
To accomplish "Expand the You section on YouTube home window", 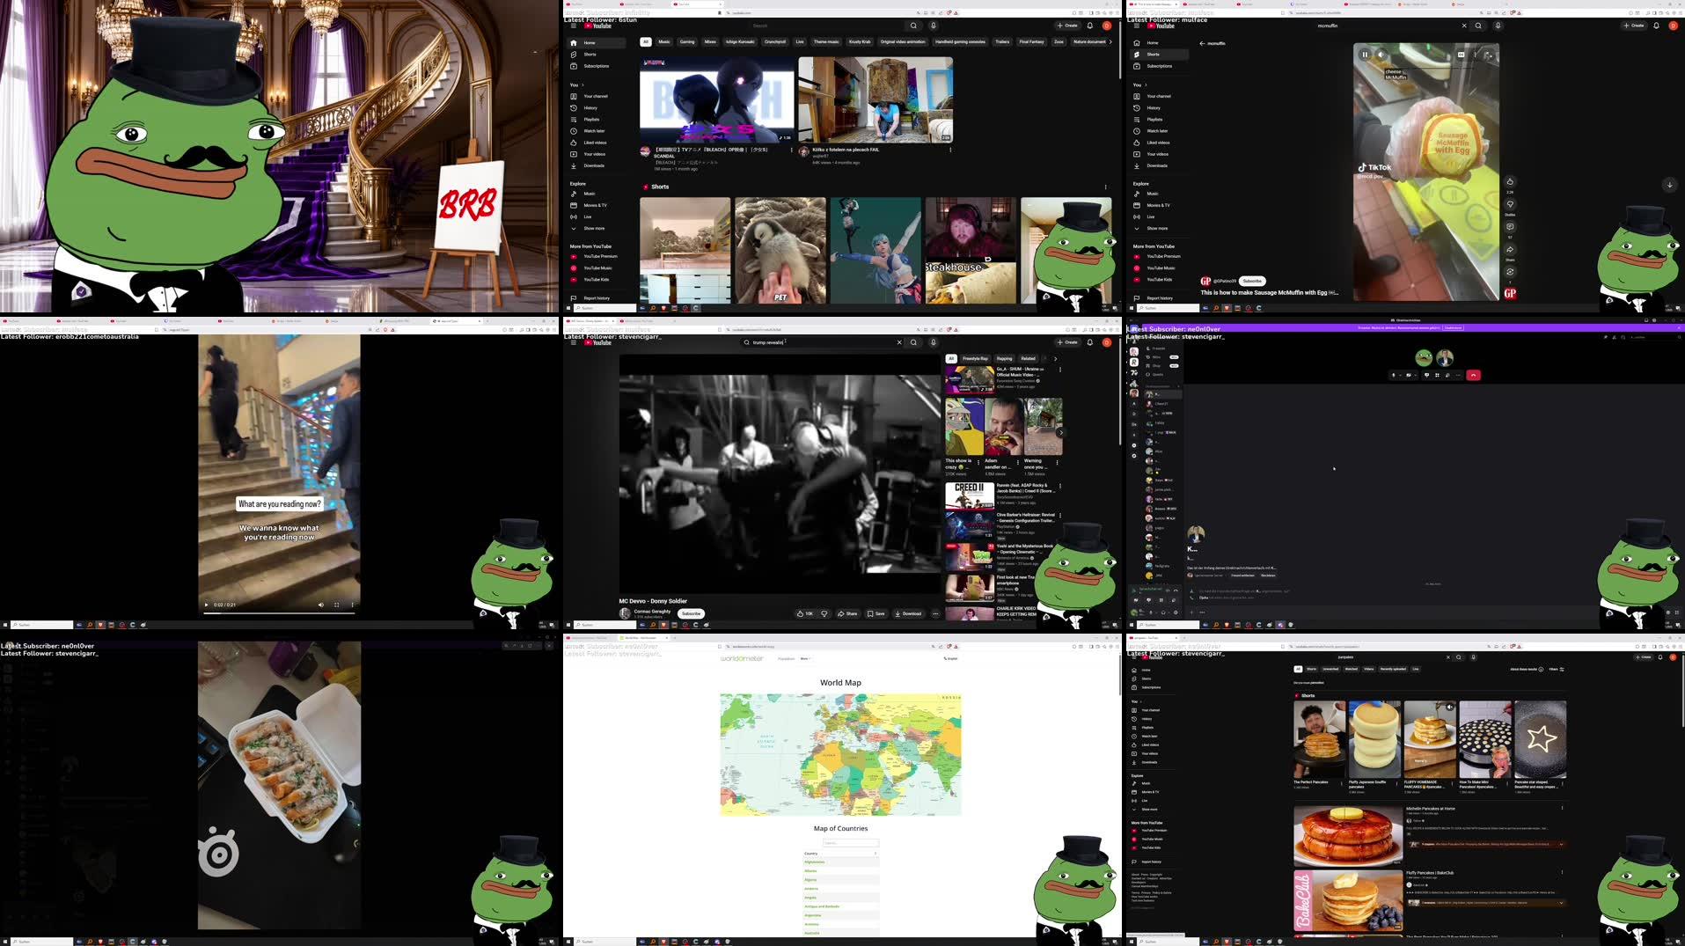I will (x=577, y=84).
